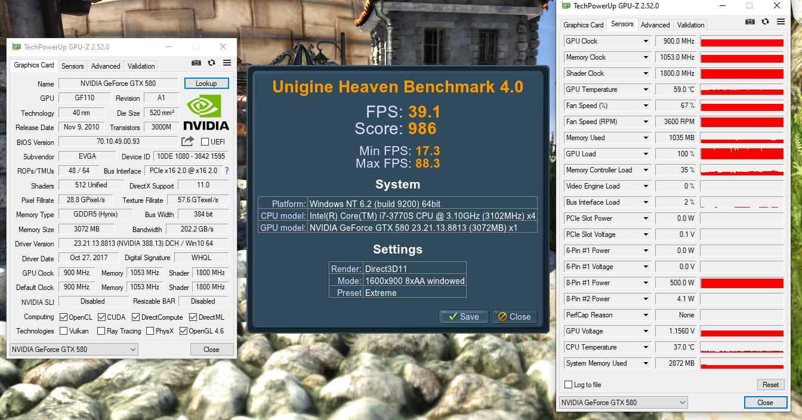The image size is (802, 420).
Task: Open CPU Temperature sensor dropdown arrow
Action: coord(646,347)
